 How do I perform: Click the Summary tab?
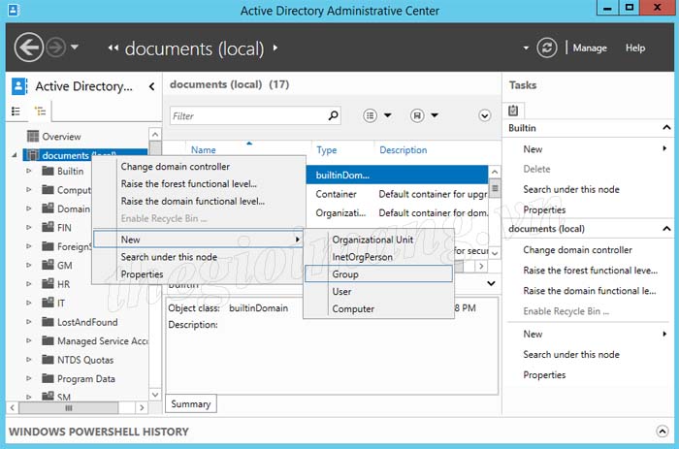191,403
